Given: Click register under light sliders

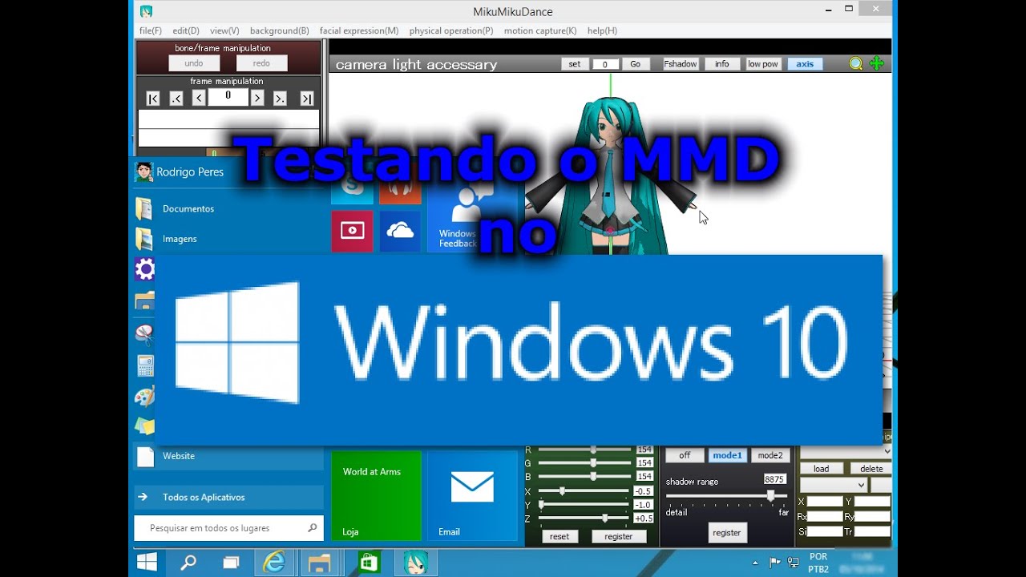Looking at the screenshot, I should [618, 537].
